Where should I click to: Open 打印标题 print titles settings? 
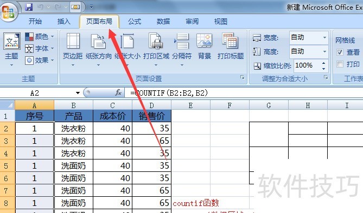231,46
